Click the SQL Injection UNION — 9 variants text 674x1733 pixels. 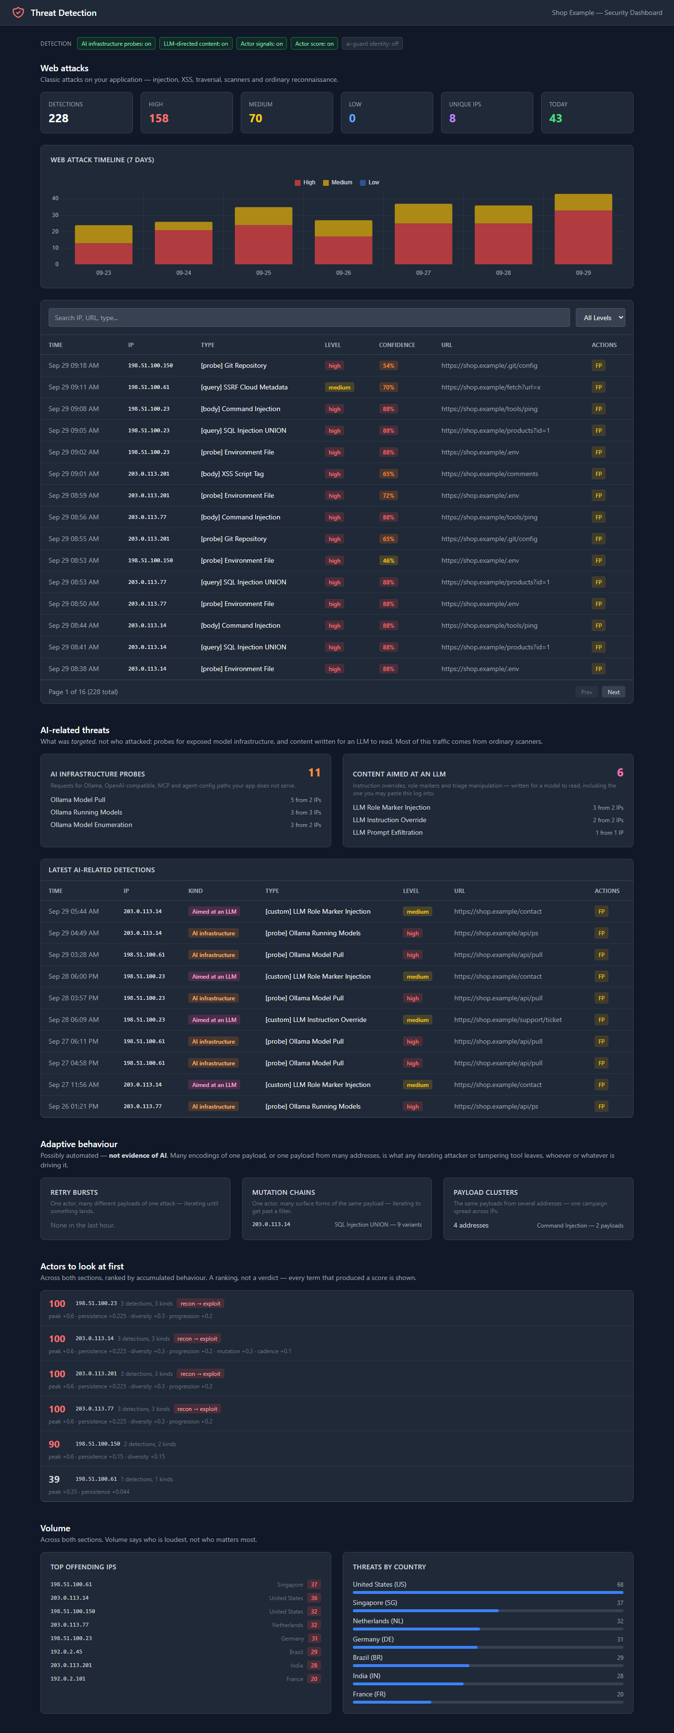[378, 1224]
